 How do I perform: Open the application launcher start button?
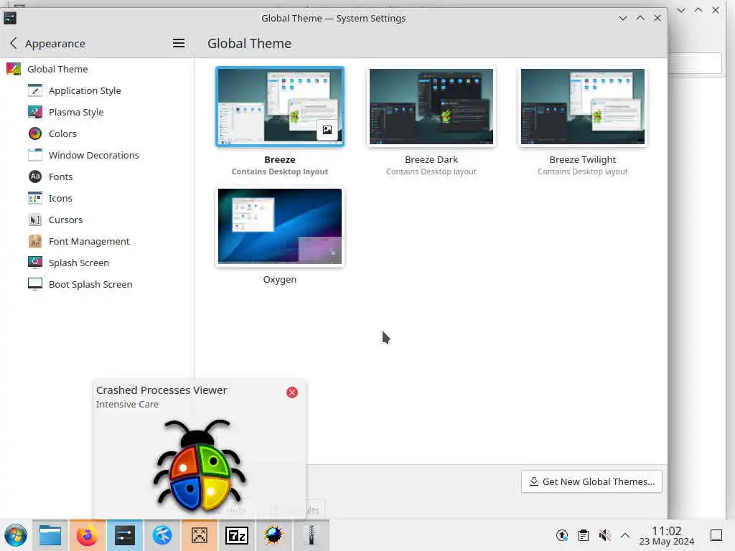16,535
